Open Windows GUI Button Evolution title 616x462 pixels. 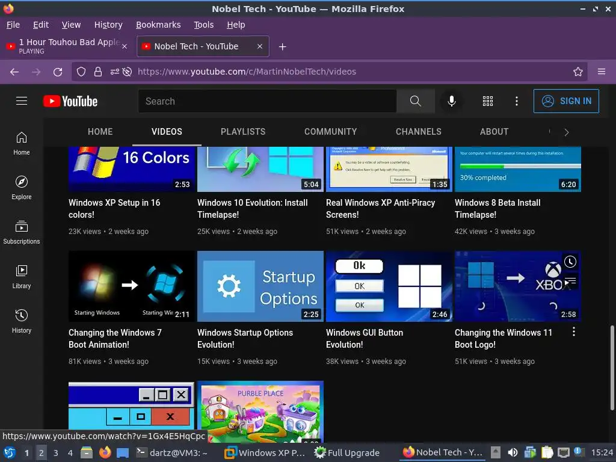(365, 339)
